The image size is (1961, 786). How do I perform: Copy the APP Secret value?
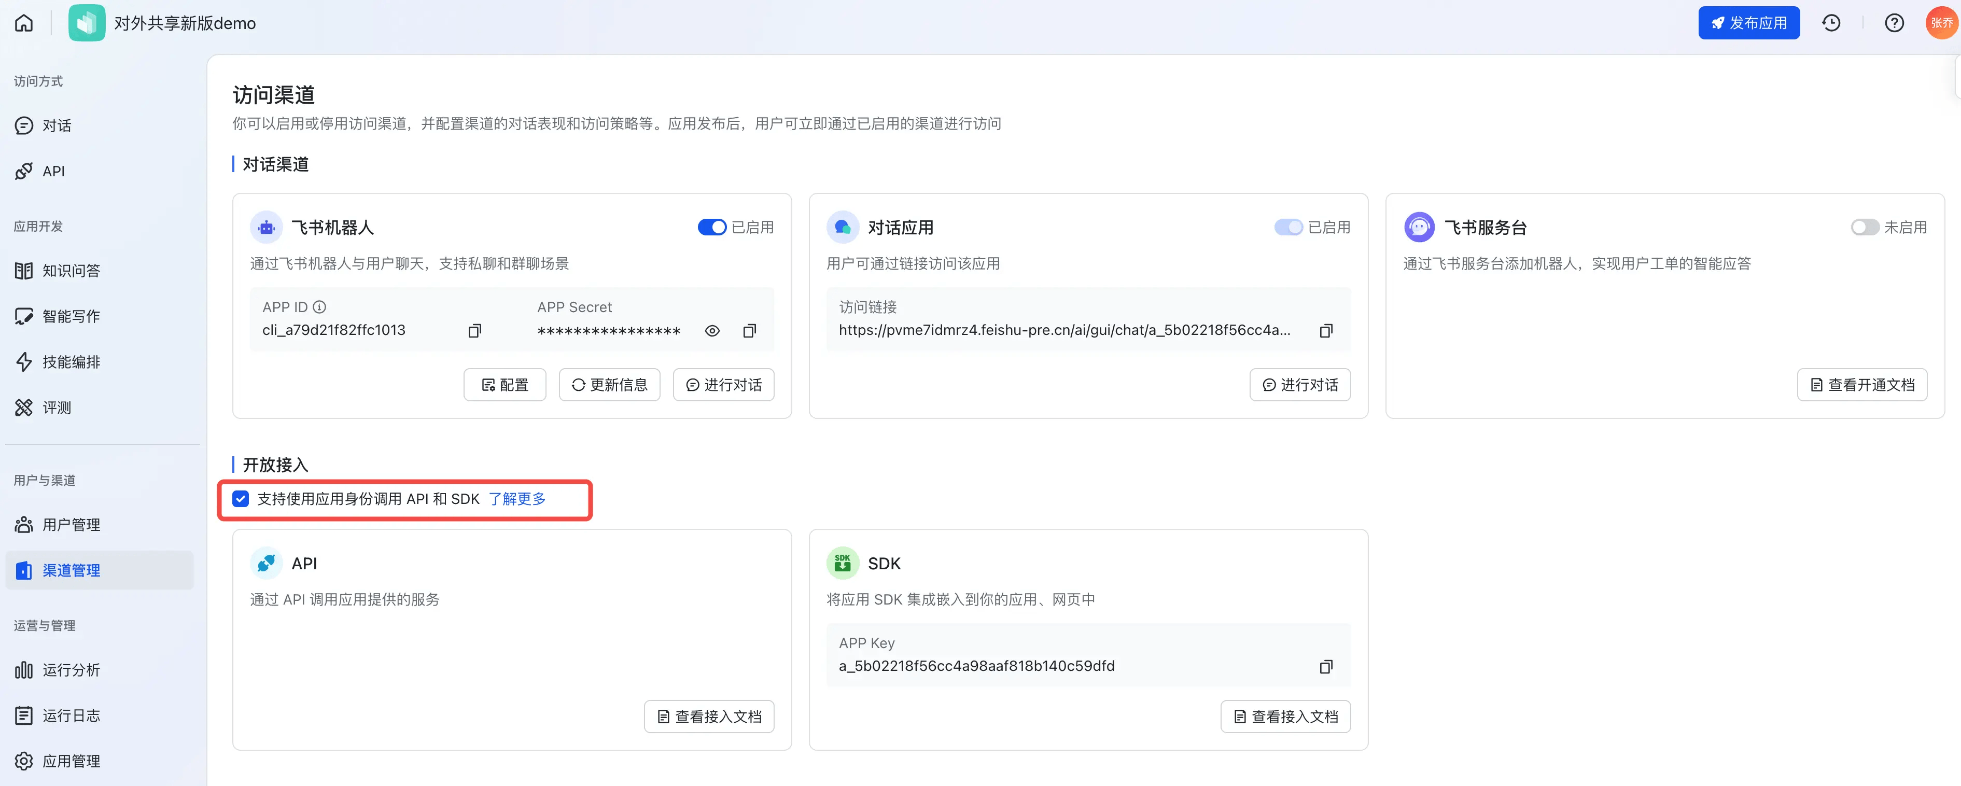(x=749, y=330)
